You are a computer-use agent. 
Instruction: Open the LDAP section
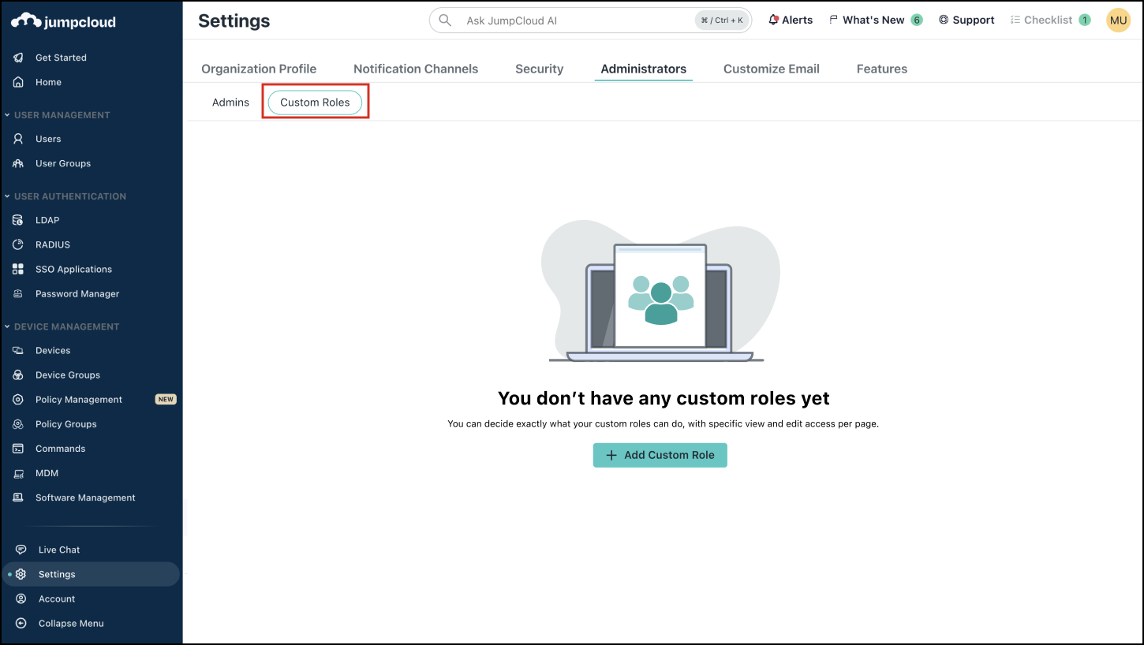click(x=47, y=219)
